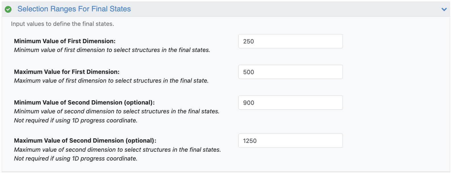
Task: Click the 'Input values to define the final states' text
Action: tap(62, 24)
